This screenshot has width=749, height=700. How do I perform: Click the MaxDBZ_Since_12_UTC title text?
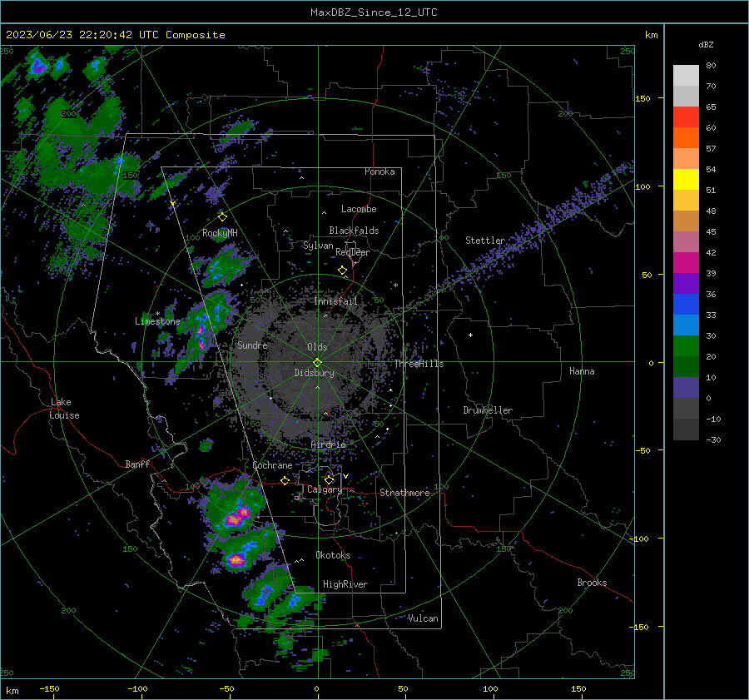tap(374, 12)
